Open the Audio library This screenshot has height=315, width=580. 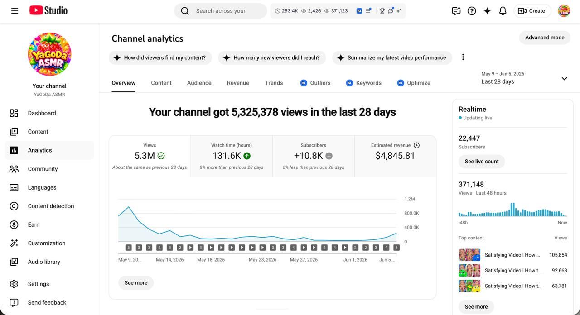(49, 262)
